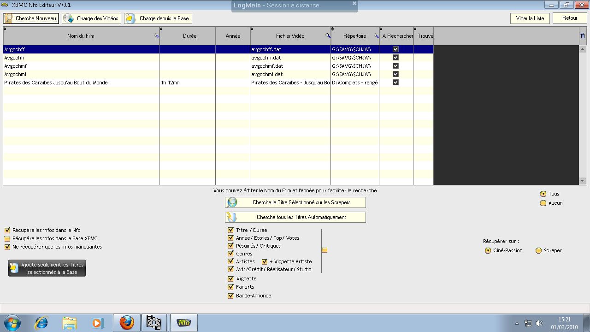Click the Cherche Nouveau toolbar button
The height and width of the screenshot is (332, 590).
[31, 18]
